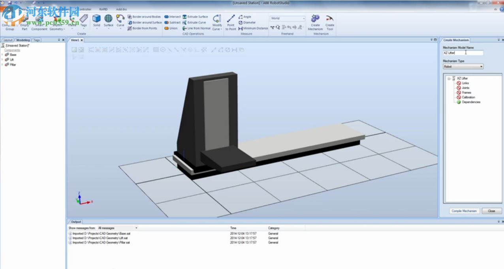
Task: Click the Union CAD operation
Action: coord(171,28)
